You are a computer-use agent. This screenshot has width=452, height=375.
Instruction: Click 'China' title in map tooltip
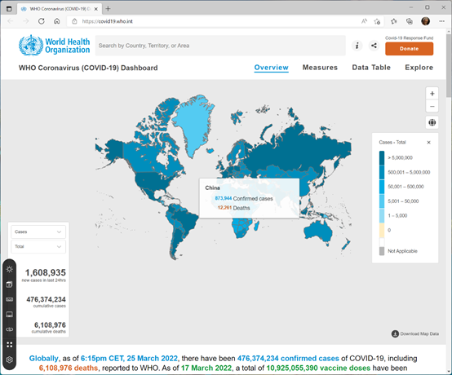pos(212,187)
